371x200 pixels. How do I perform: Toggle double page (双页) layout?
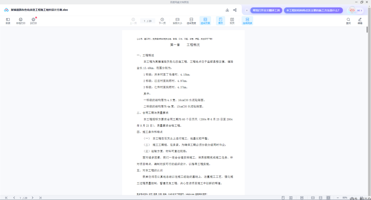pyautogui.click(x=232, y=21)
